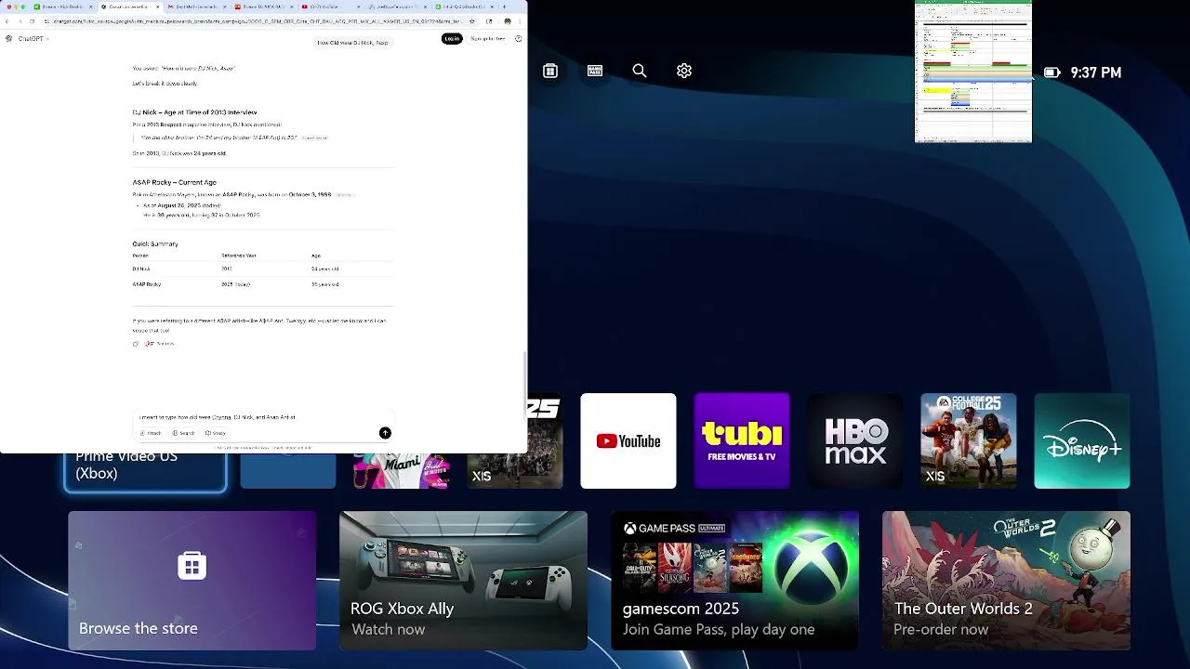Viewport: 1190px width, 669px height.
Task: Open The Outer Worlds 2 pre-order card
Action: coord(1006,581)
